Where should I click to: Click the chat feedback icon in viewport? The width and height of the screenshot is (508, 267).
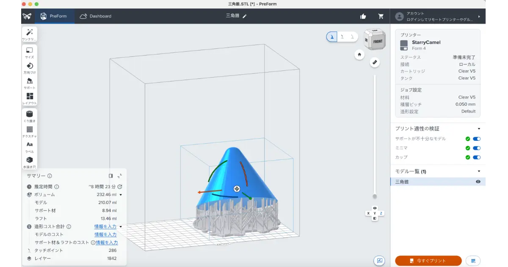(379, 260)
